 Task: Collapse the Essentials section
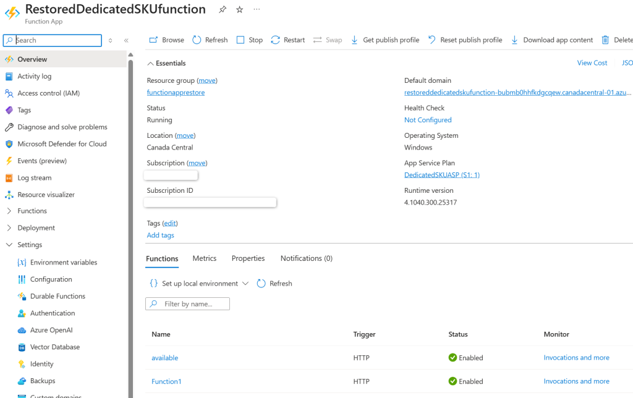pyautogui.click(x=166, y=64)
